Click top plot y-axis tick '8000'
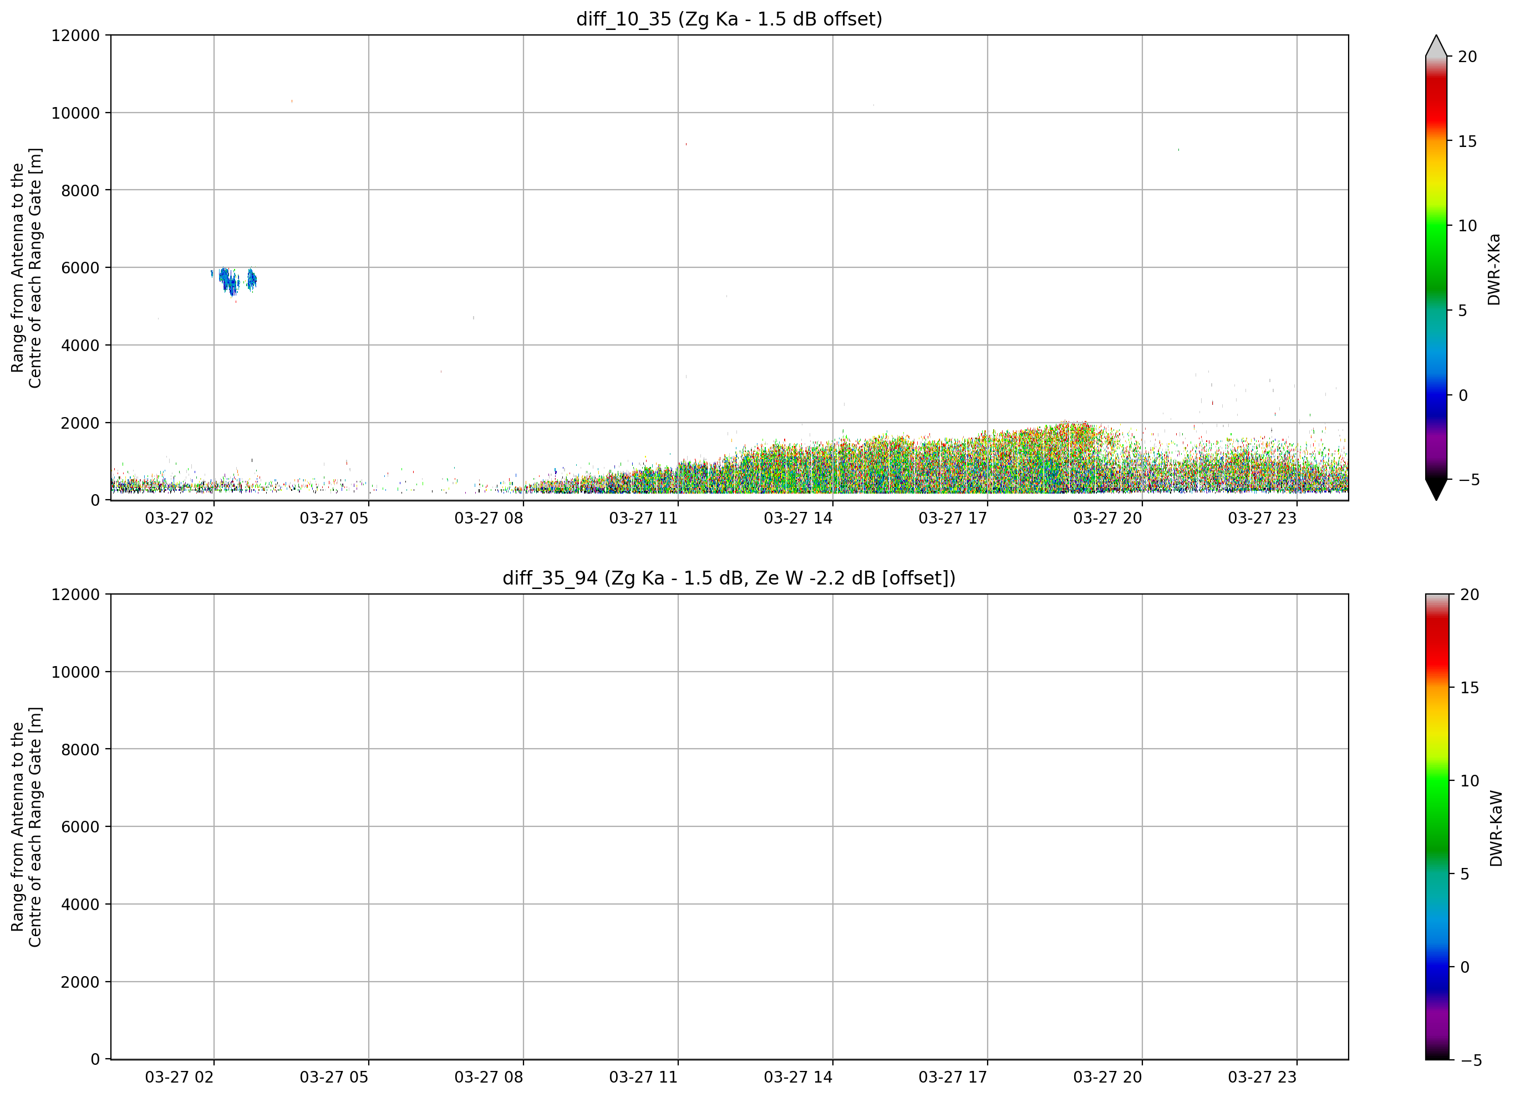1515x1097 pixels. [80, 190]
